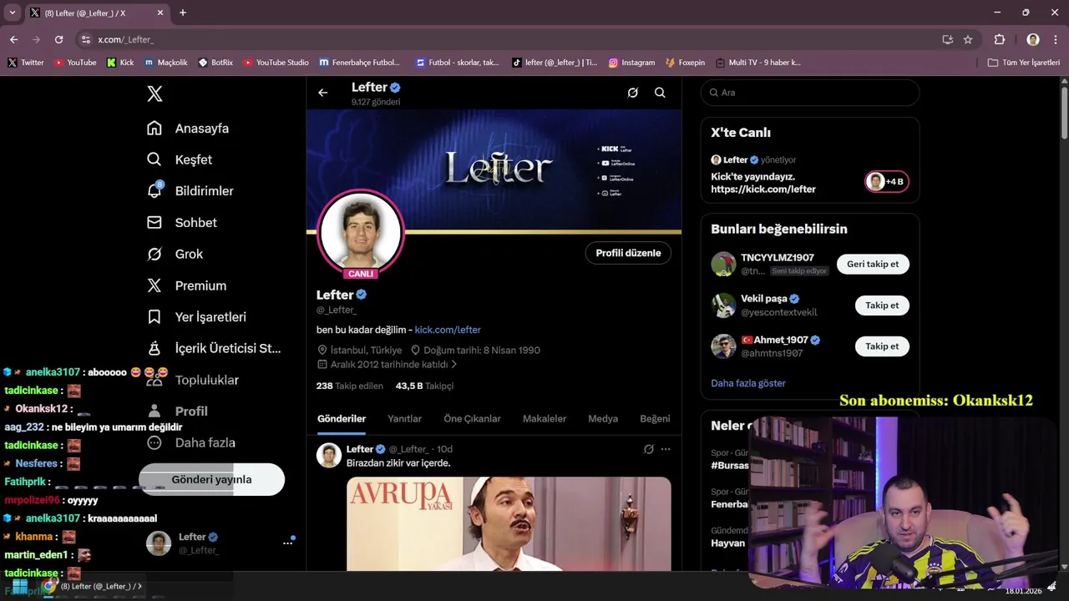
Task: Open Vekil paşa profile avatar
Action: pyautogui.click(x=723, y=306)
